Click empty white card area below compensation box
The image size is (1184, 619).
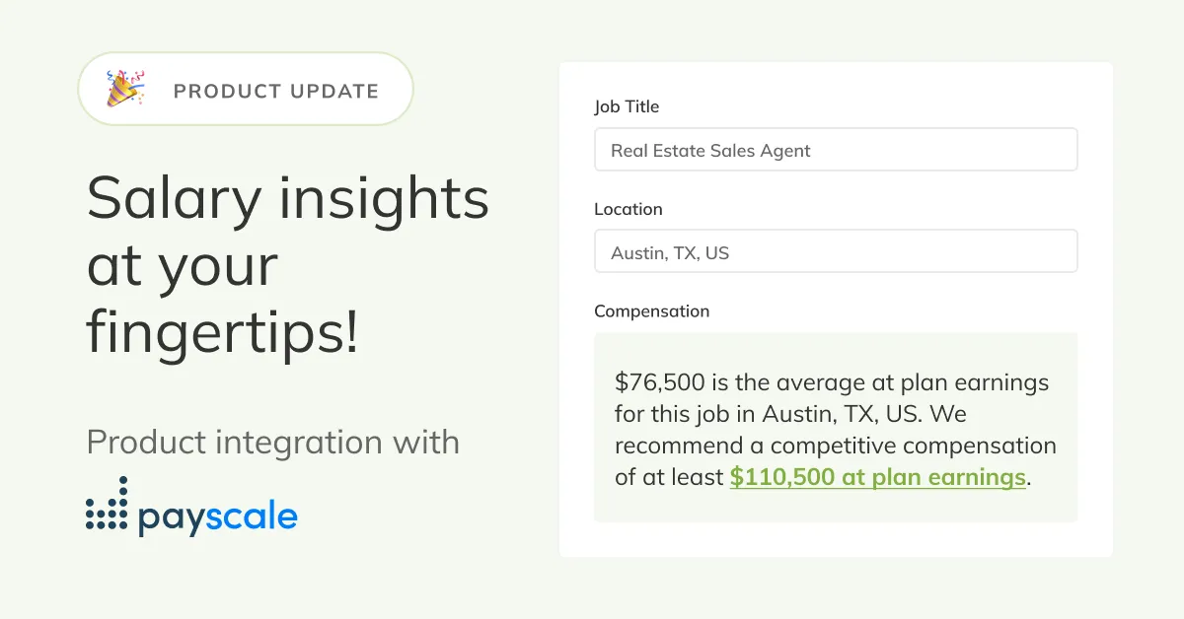pos(836,539)
